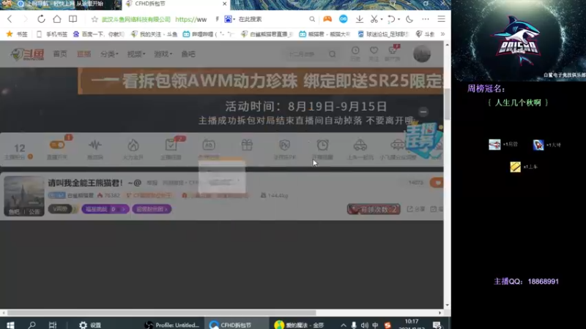Click the red 可领次数 2 button

(374, 209)
